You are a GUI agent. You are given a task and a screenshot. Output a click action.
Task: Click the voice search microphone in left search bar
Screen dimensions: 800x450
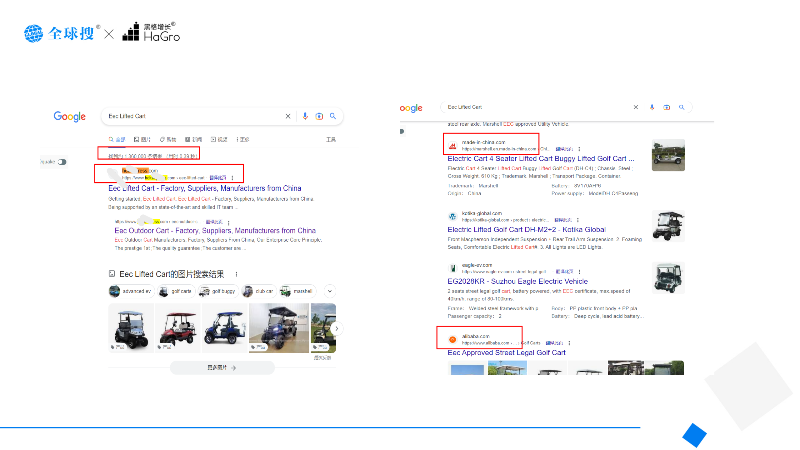pyautogui.click(x=305, y=116)
